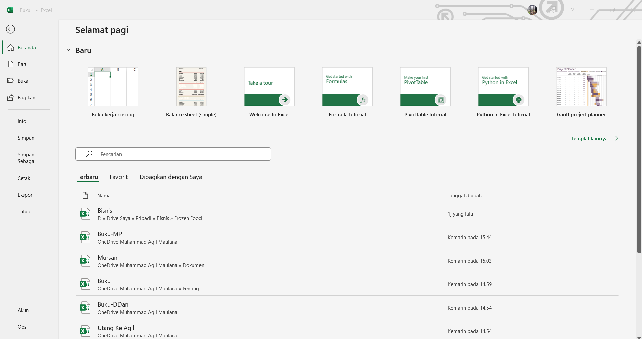The width and height of the screenshot is (642, 339).
Task: Open the Info page
Action: coord(29,121)
